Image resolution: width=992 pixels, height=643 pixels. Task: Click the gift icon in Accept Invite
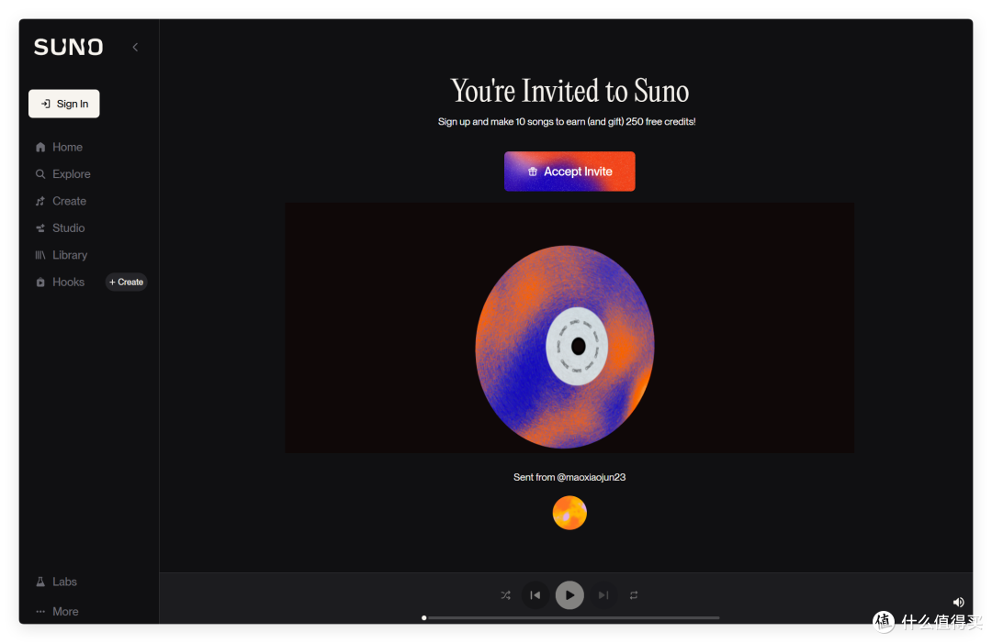pyautogui.click(x=533, y=172)
